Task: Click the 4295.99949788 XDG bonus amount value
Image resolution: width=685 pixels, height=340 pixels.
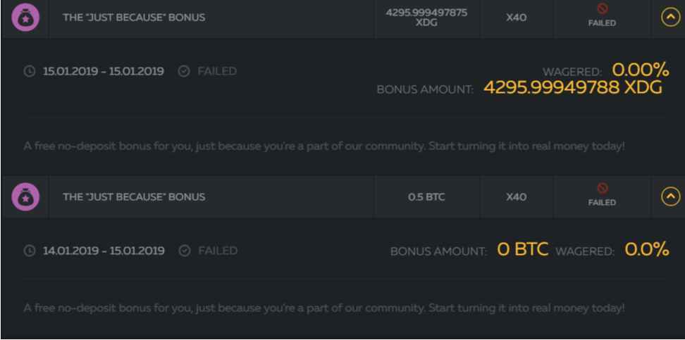Action: point(573,88)
